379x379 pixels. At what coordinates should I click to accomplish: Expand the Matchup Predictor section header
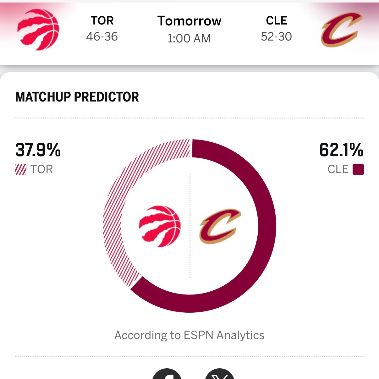pyautogui.click(x=77, y=97)
